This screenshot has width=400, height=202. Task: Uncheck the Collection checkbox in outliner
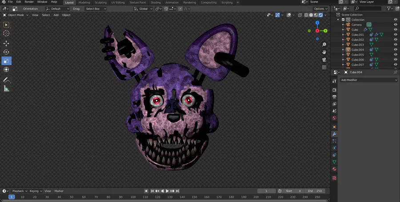[343, 20]
